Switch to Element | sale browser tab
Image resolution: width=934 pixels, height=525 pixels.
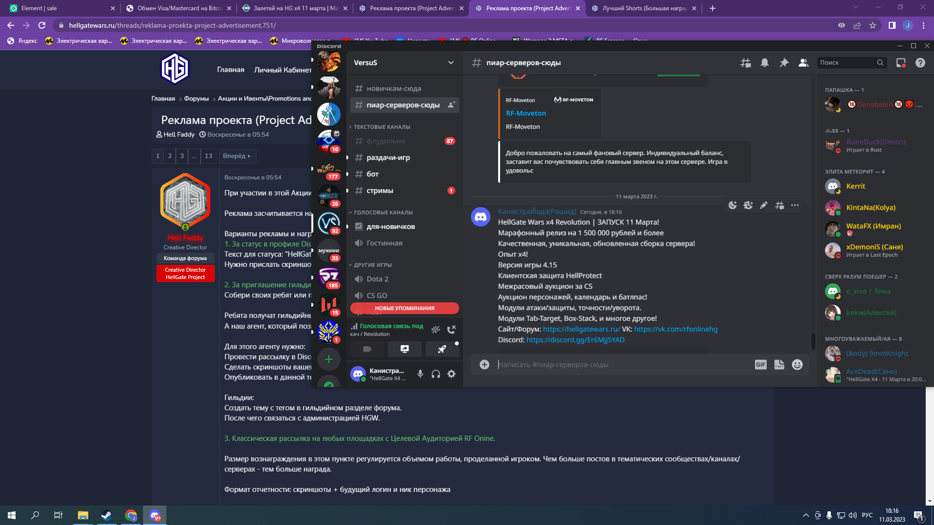(61, 8)
